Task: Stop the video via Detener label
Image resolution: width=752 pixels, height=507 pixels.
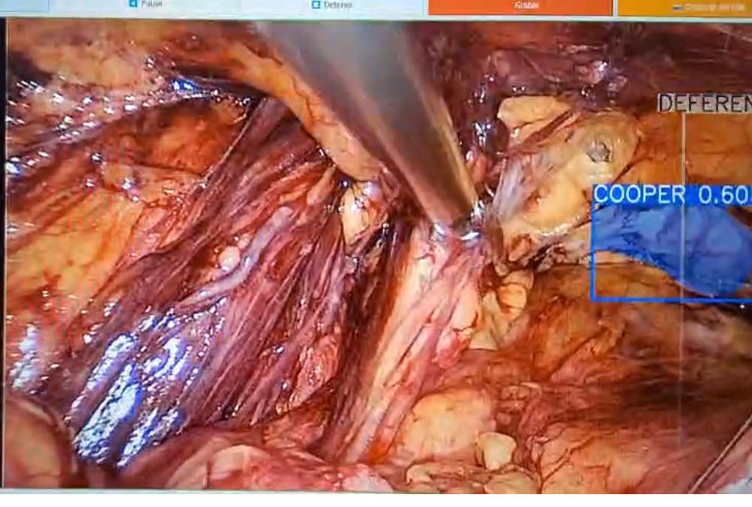Action: tap(338, 5)
